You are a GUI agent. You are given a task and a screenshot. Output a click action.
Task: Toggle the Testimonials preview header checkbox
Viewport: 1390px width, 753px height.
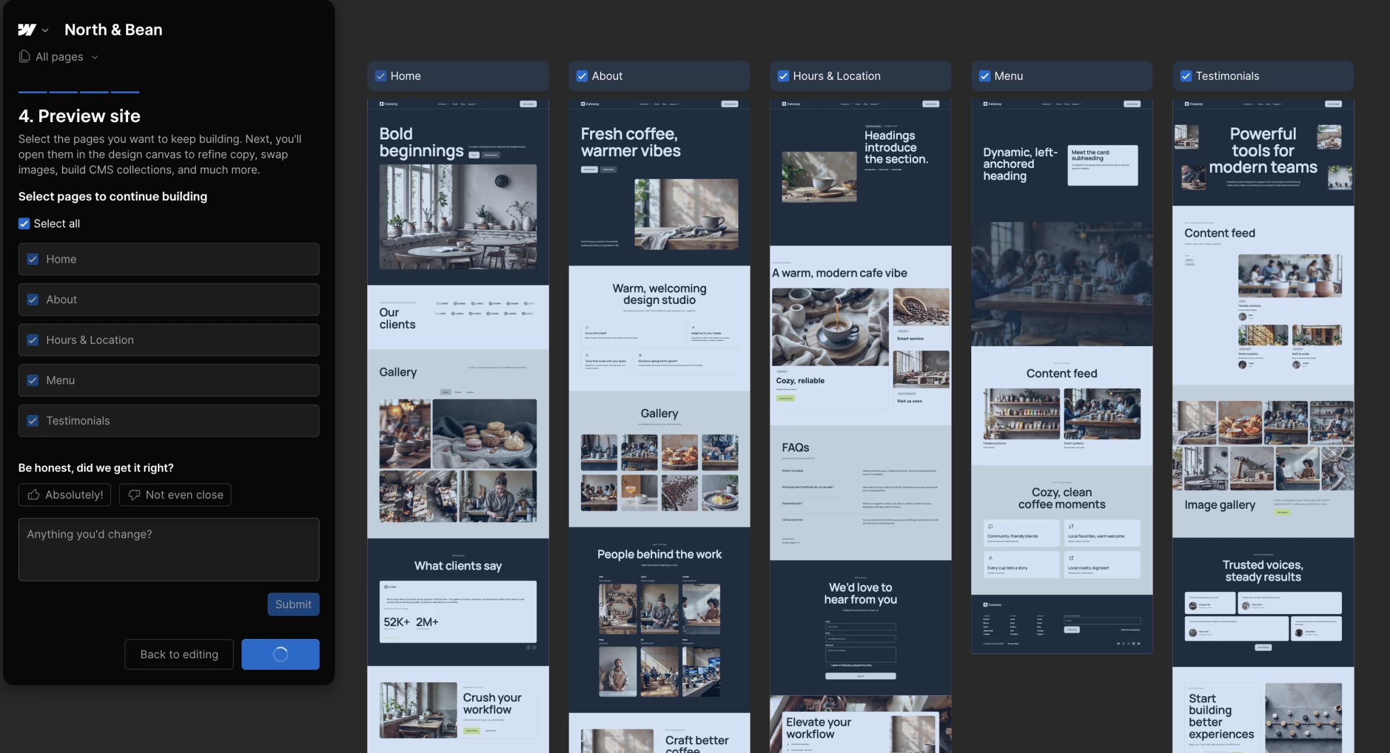click(1186, 76)
